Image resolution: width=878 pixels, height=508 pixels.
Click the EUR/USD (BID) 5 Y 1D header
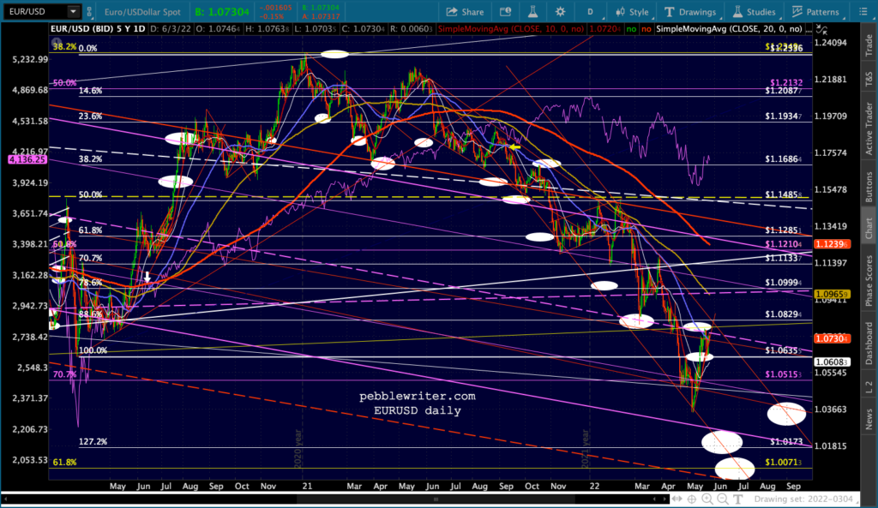(98, 28)
